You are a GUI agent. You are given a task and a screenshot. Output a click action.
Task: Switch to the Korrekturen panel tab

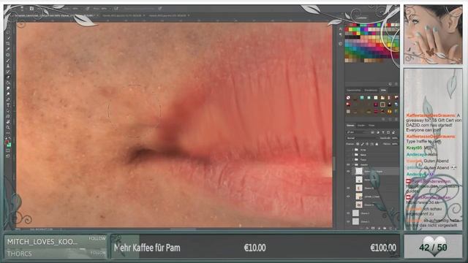click(371, 90)
